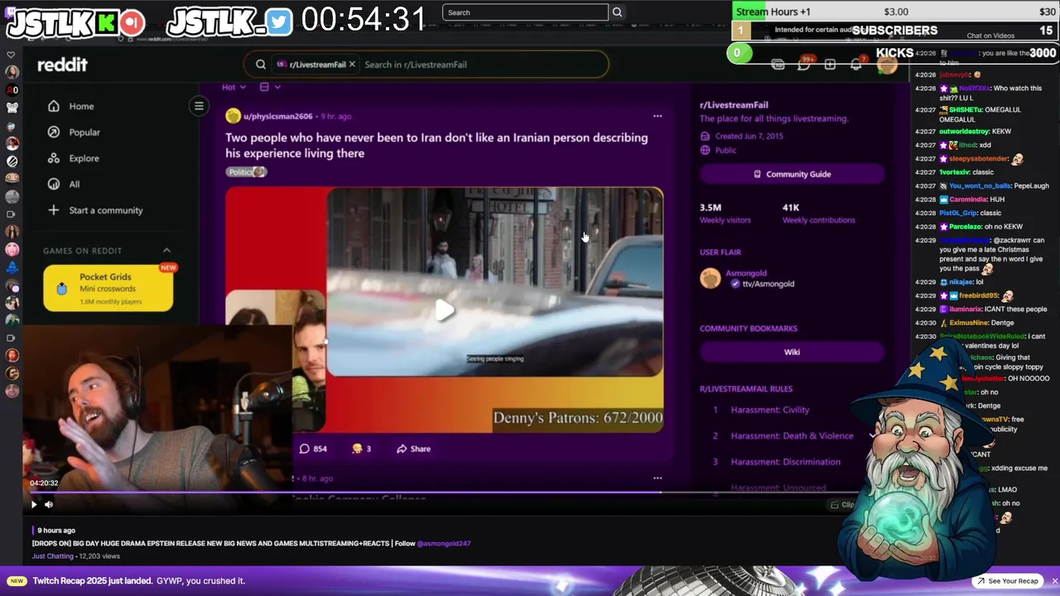The height and width of the screenshot is (596, 1060).
Task: Open the post view layout dropdown
Action: coord(270,87)
